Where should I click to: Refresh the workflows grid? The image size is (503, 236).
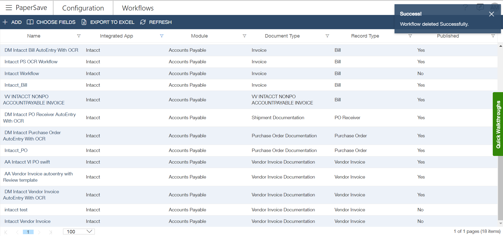pos(156,22)
